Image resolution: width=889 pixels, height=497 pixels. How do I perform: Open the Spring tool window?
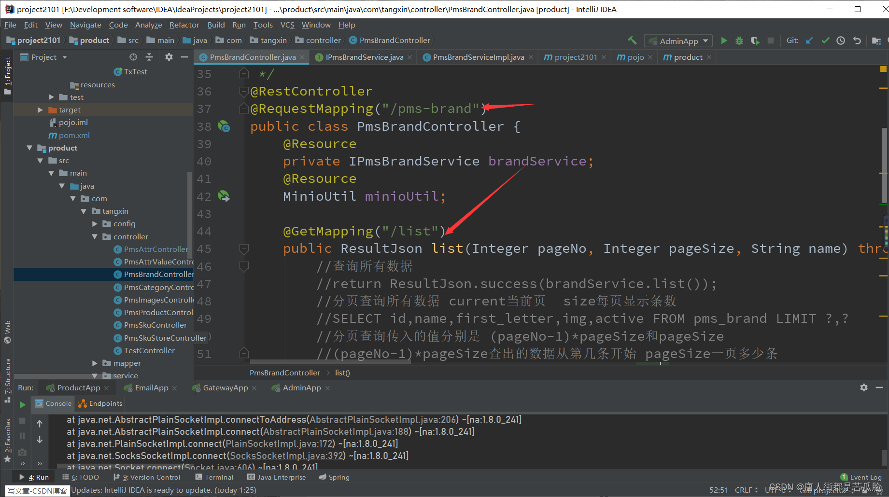(x=334, y=477)
